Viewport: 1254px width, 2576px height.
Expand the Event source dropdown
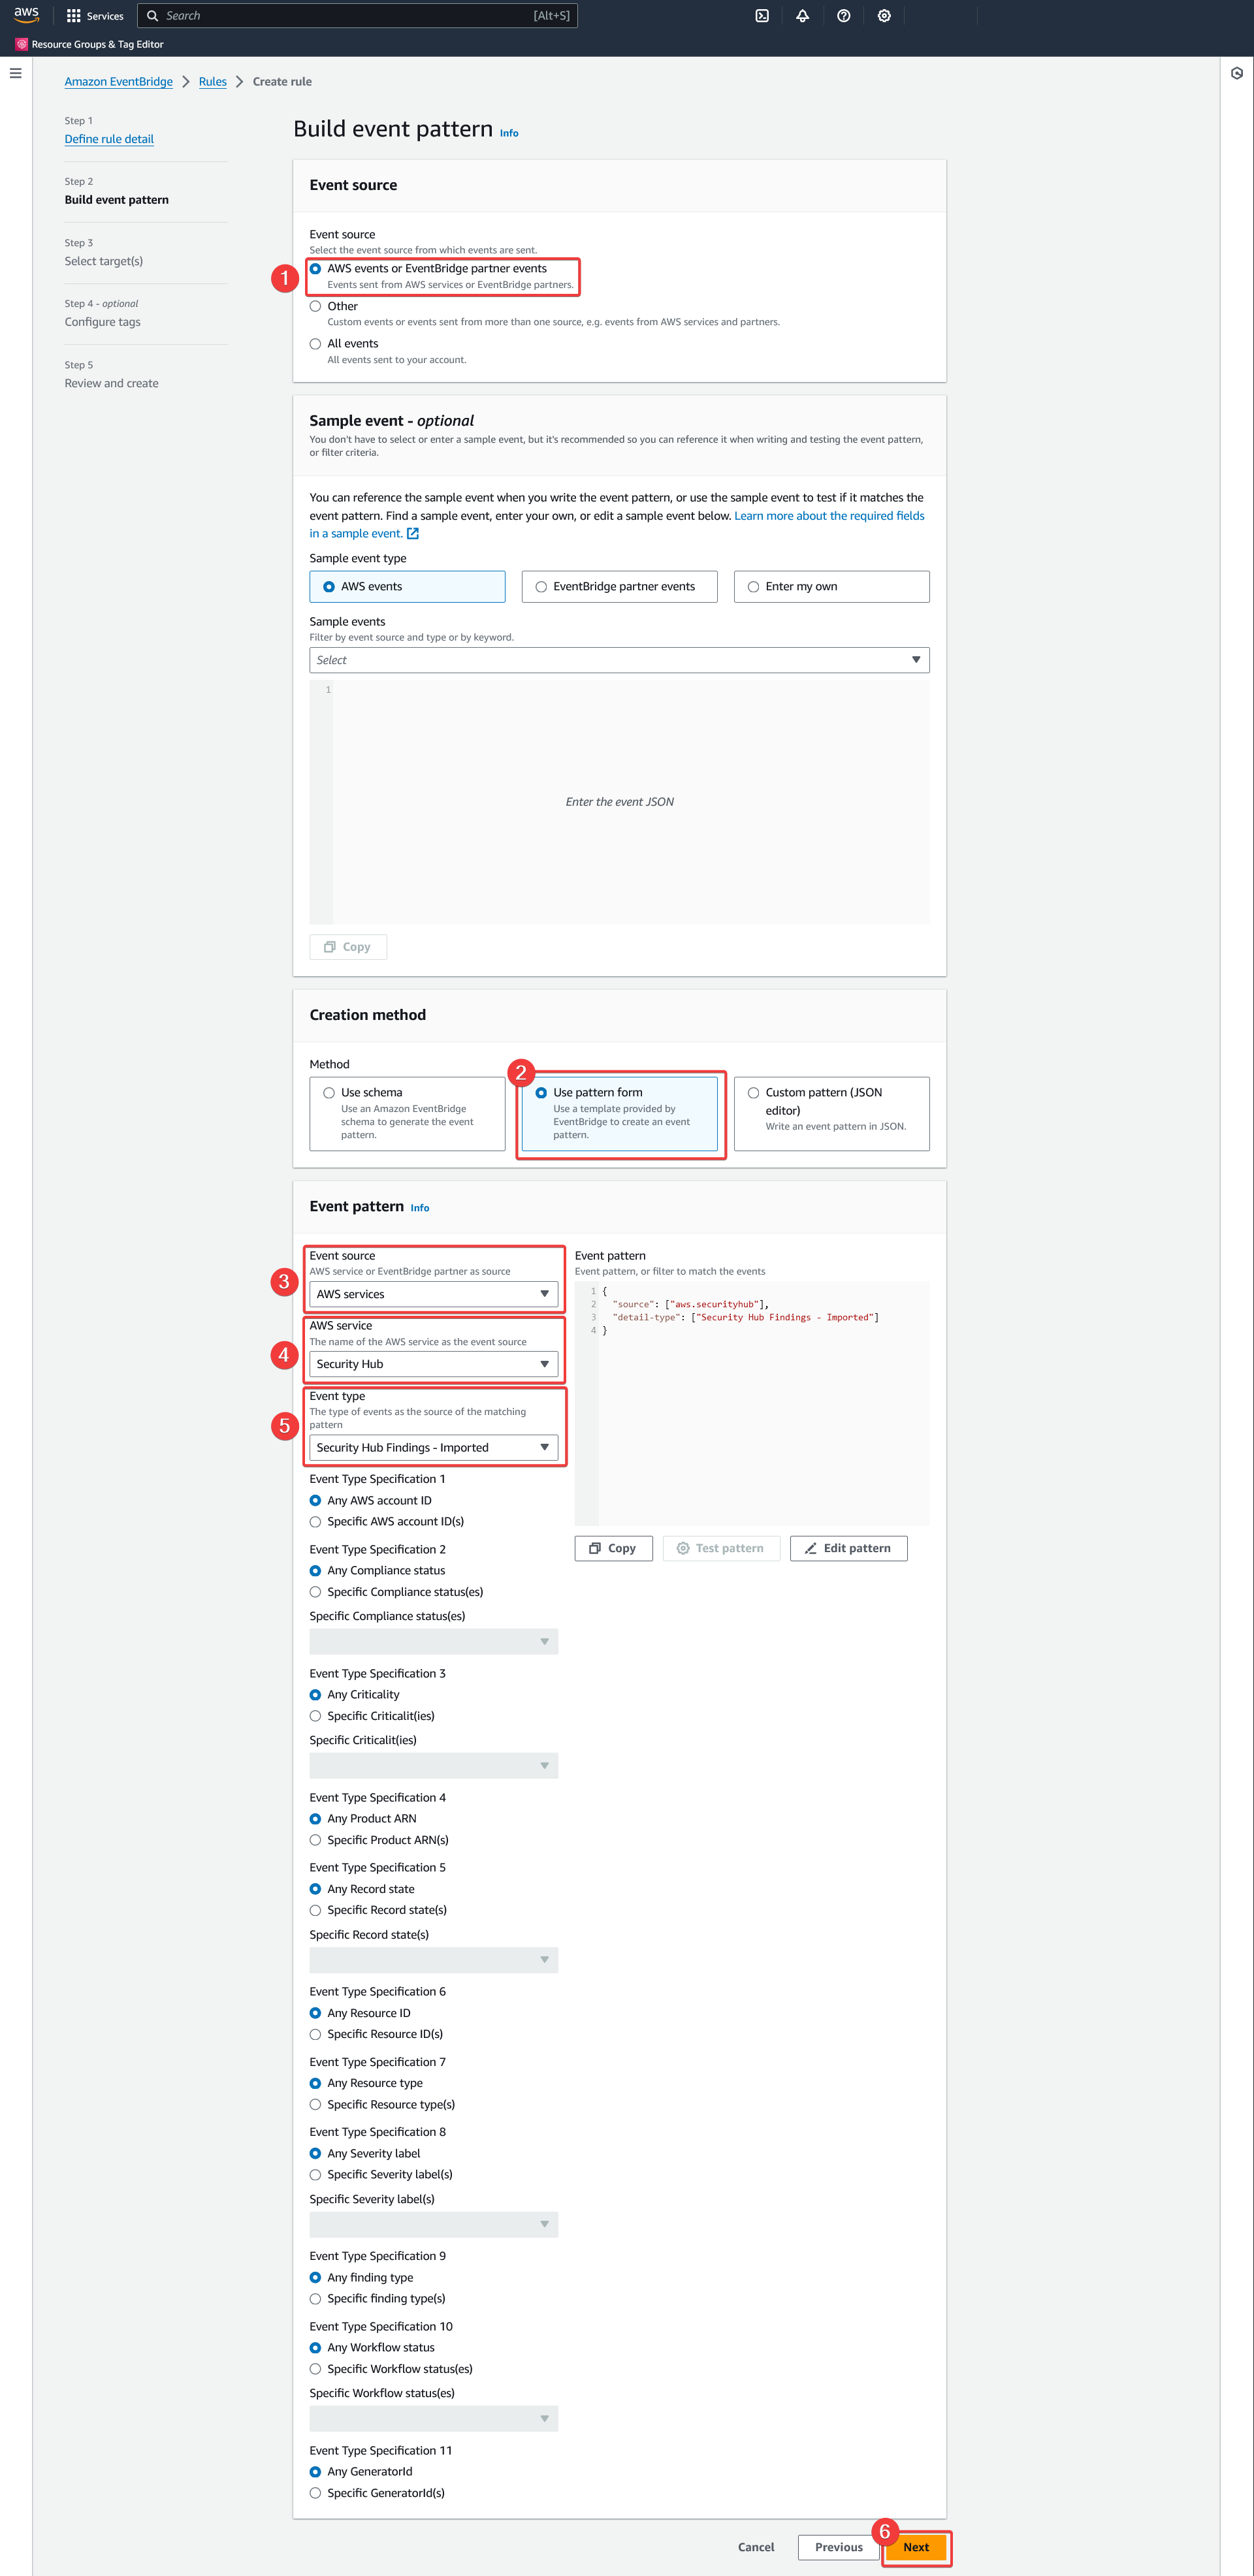pos(432,1293)
